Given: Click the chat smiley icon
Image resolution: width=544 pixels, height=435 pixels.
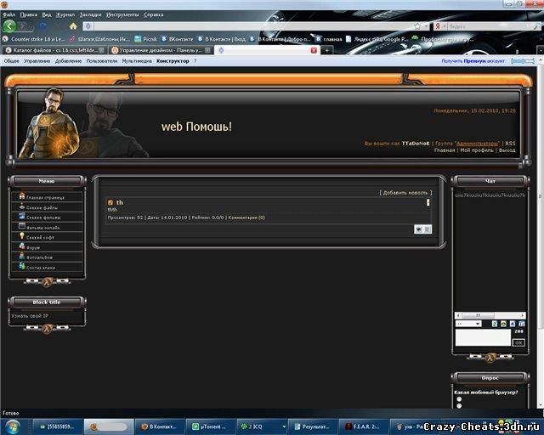Looking at the screenshot, I should point(504,324).
